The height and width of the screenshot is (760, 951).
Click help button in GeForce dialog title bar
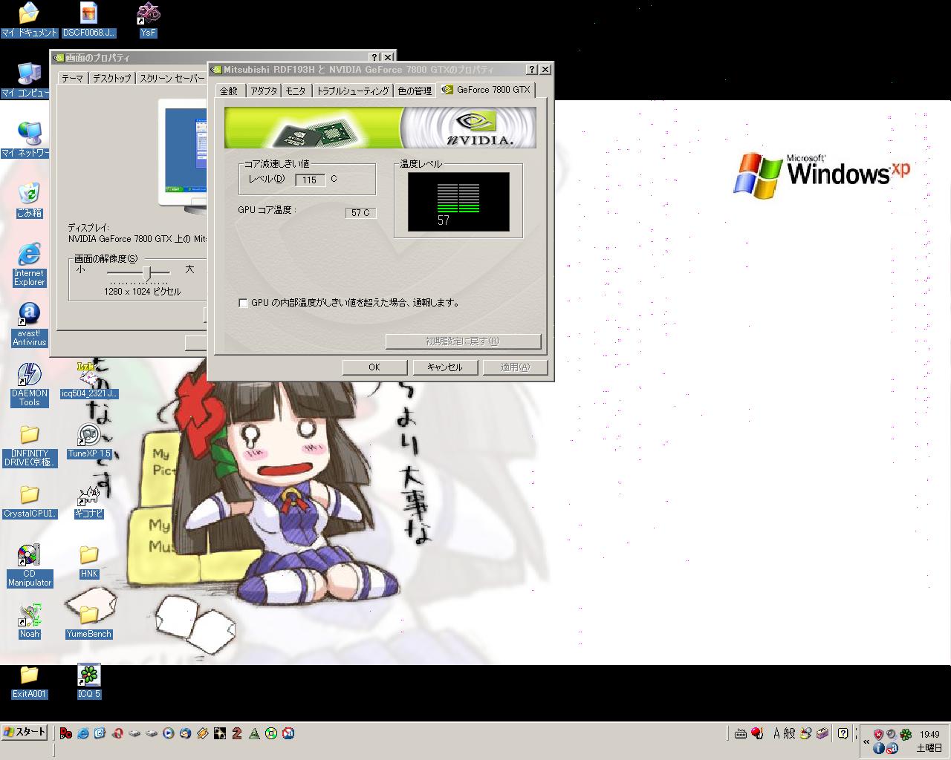(532, 69)
